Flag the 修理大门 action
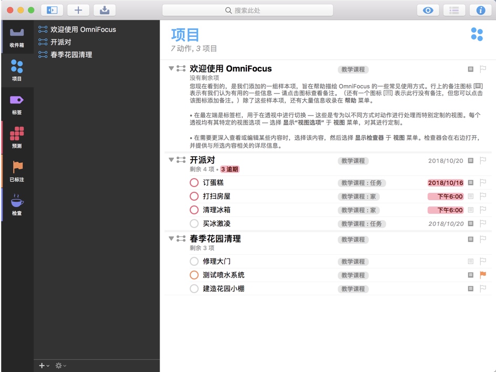 [483, 261]
